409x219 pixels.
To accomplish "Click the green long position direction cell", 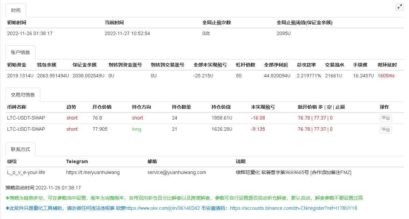I will [136, 129].
